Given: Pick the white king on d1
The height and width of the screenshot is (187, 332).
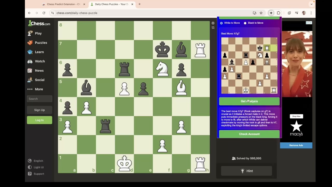Looking at the screenshot, I should pos(125,163).
